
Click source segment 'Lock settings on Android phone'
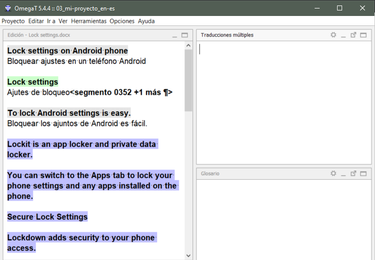[x=67, y=51]
